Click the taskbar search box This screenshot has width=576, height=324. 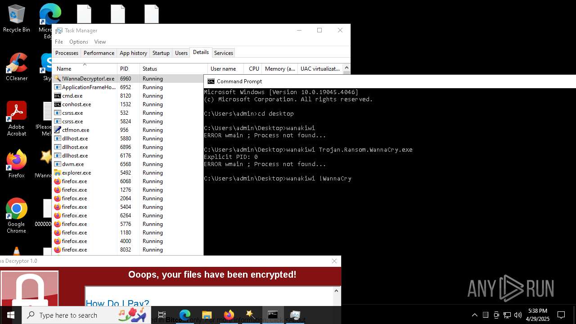(86, 315)
